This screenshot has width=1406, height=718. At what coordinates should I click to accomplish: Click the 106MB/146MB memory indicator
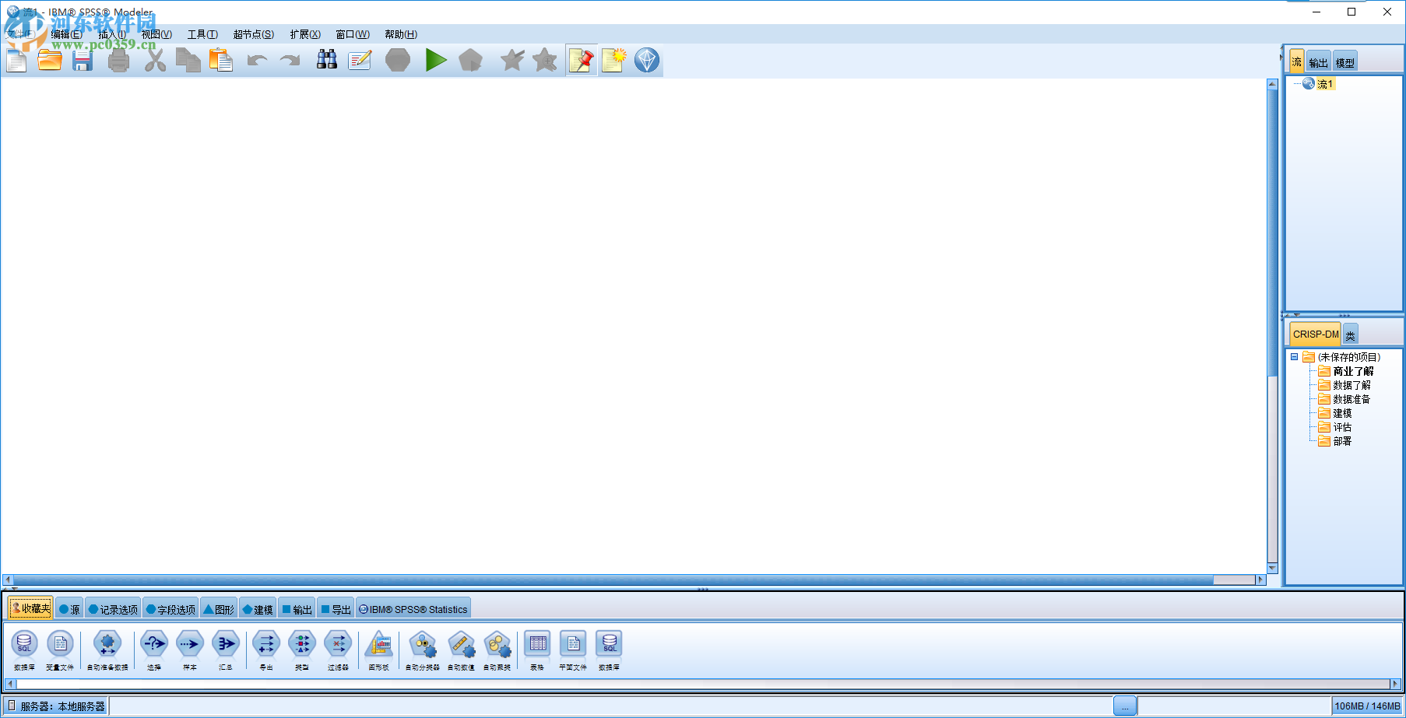[1366, 706]
